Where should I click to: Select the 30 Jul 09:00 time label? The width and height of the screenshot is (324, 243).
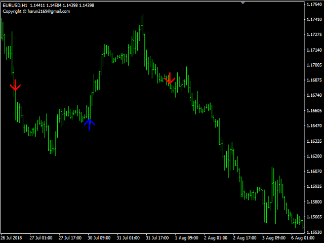click(99, 238)
